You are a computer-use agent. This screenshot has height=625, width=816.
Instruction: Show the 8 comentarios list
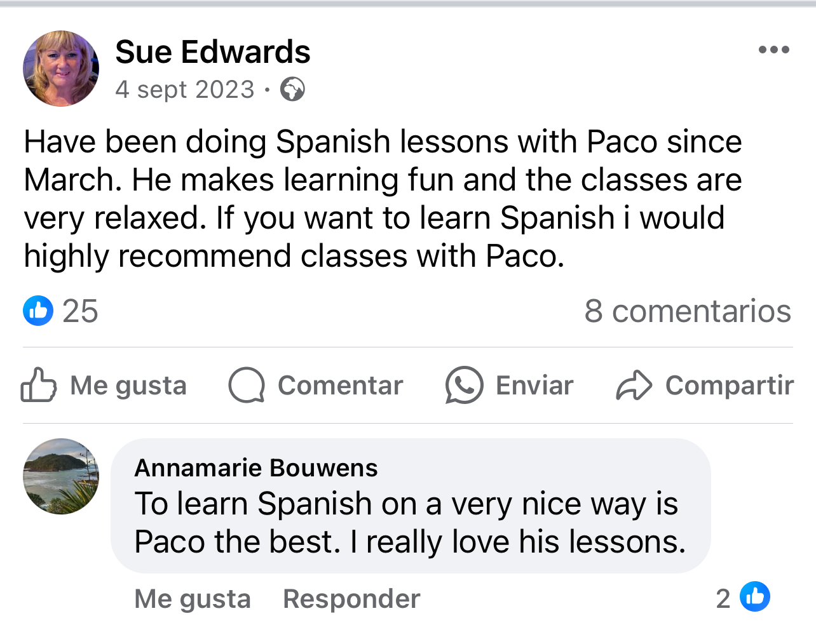(x=688, y=311)
